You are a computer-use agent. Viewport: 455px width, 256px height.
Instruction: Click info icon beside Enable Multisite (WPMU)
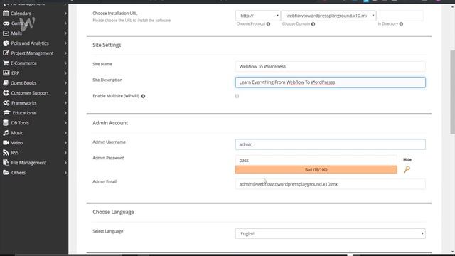[x=143, y=96]
